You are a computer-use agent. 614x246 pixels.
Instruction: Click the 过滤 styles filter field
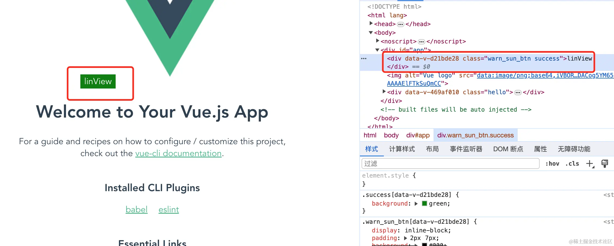451,164
